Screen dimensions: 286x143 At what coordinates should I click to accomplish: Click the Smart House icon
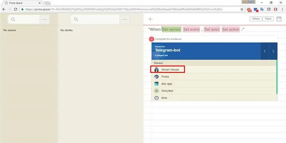coord(157,70)
